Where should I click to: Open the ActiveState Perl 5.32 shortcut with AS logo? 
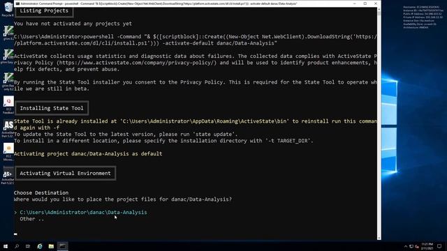click(x=8, y=128)
